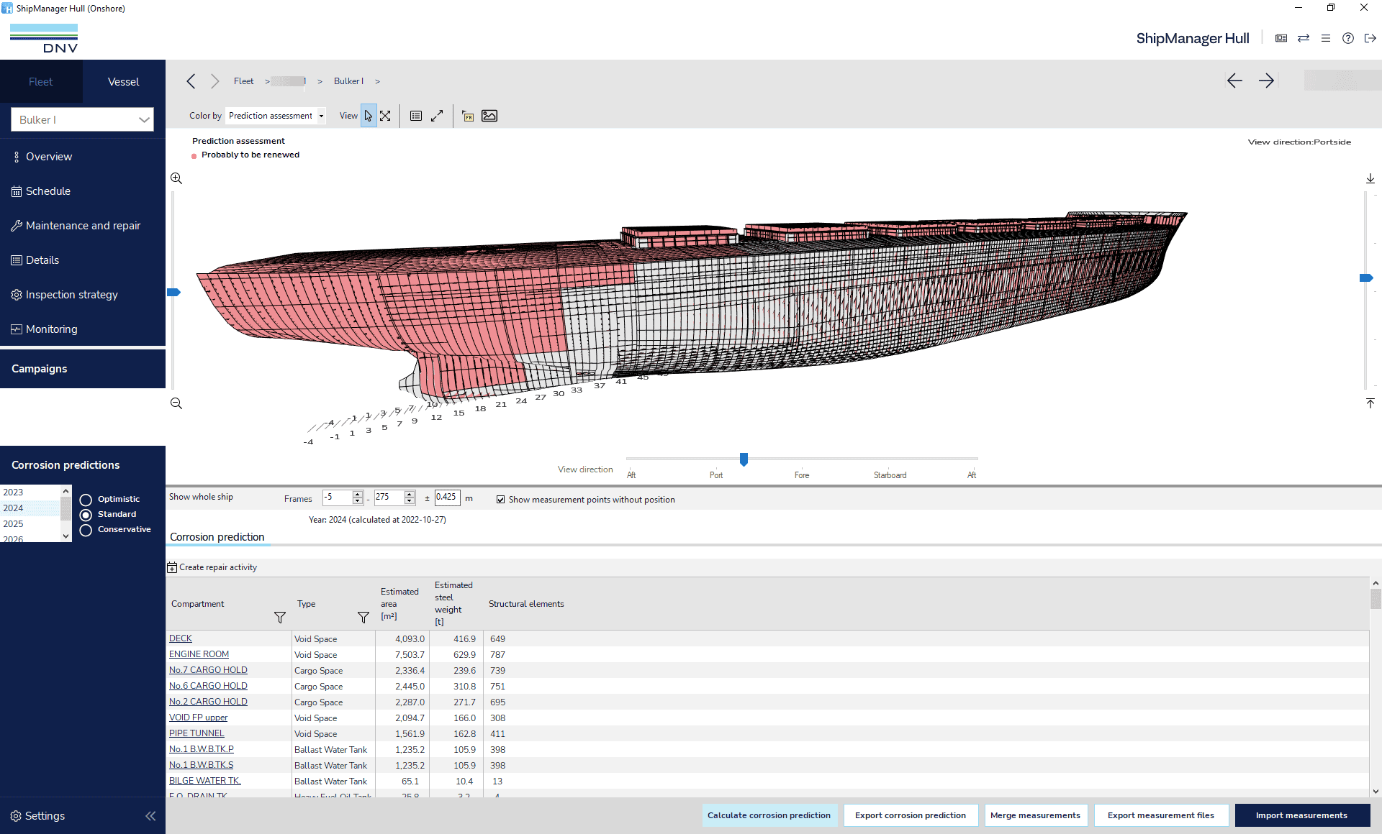This screenshot has height=834, width=1382.
Task: Select the pointer view tool
Action: pos(368,116)
